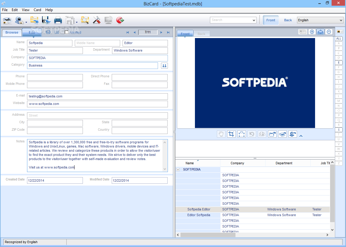346x247 pixels.
Task: Toggle the Verified checkbox
Action: pyautogui.click(x=66, y=32)
